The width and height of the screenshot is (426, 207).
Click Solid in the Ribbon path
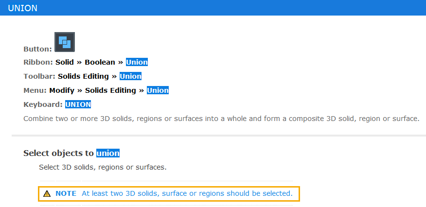pos(65,62)
